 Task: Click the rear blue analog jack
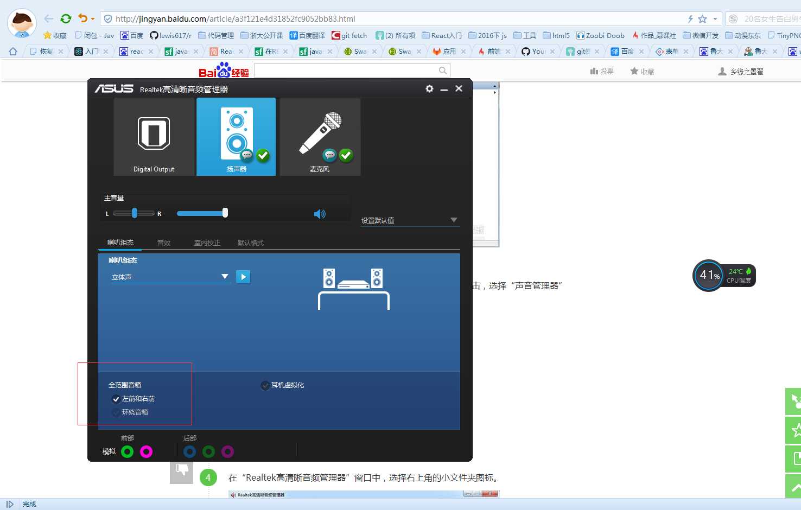[x=189, y=451]
